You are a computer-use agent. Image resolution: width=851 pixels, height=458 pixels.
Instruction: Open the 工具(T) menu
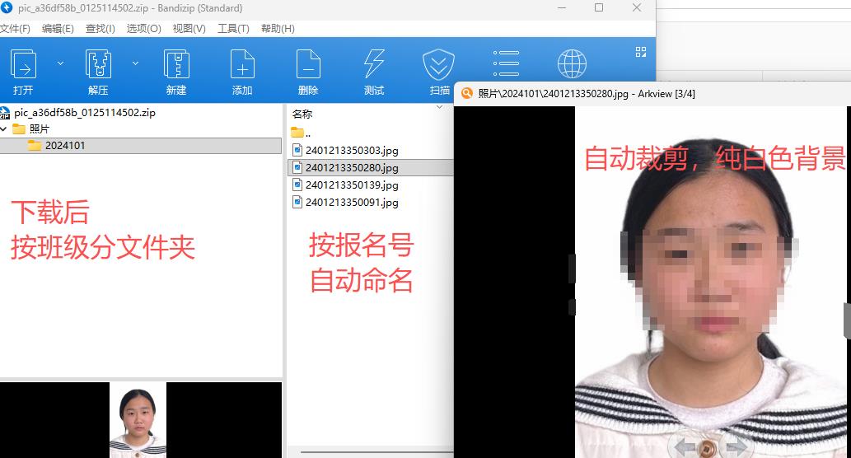[x=234, y=29]
